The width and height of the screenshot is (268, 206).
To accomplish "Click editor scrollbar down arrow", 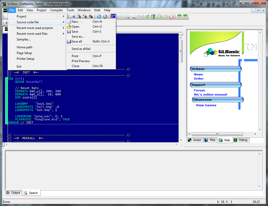I will (181, 140).
